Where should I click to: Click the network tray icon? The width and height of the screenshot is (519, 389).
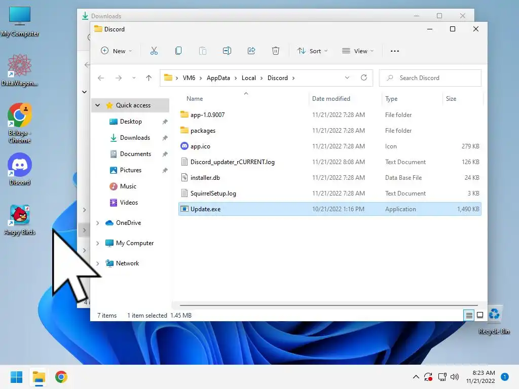tap(442, 377)
